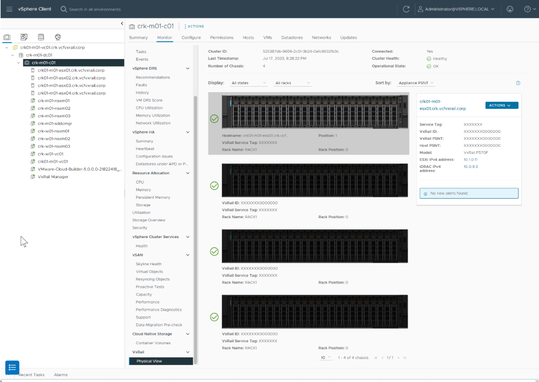This screenshot has width=539, height=382.
Task: Switch to Networking inventory view
Action: tap(58, 37)
